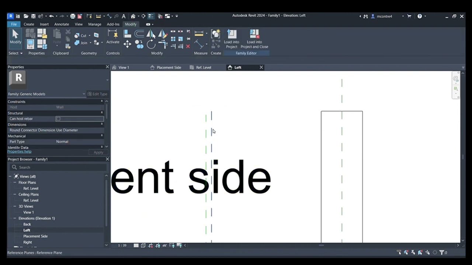The height and width of the screenshot is (265, 472).
Task: Open the File menu
Action: pyautogui.click(x=14, y=24)
